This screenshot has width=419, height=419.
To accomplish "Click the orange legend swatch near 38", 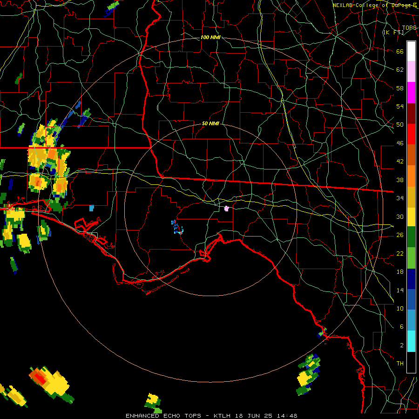I will [x=411, y=176].
